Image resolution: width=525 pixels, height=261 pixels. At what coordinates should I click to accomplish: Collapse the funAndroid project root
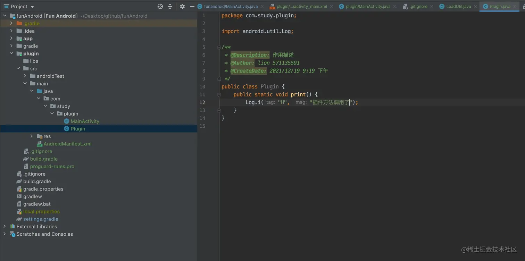5,16
